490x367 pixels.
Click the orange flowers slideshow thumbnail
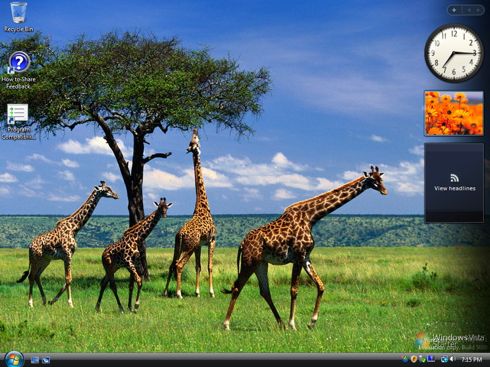453,113
